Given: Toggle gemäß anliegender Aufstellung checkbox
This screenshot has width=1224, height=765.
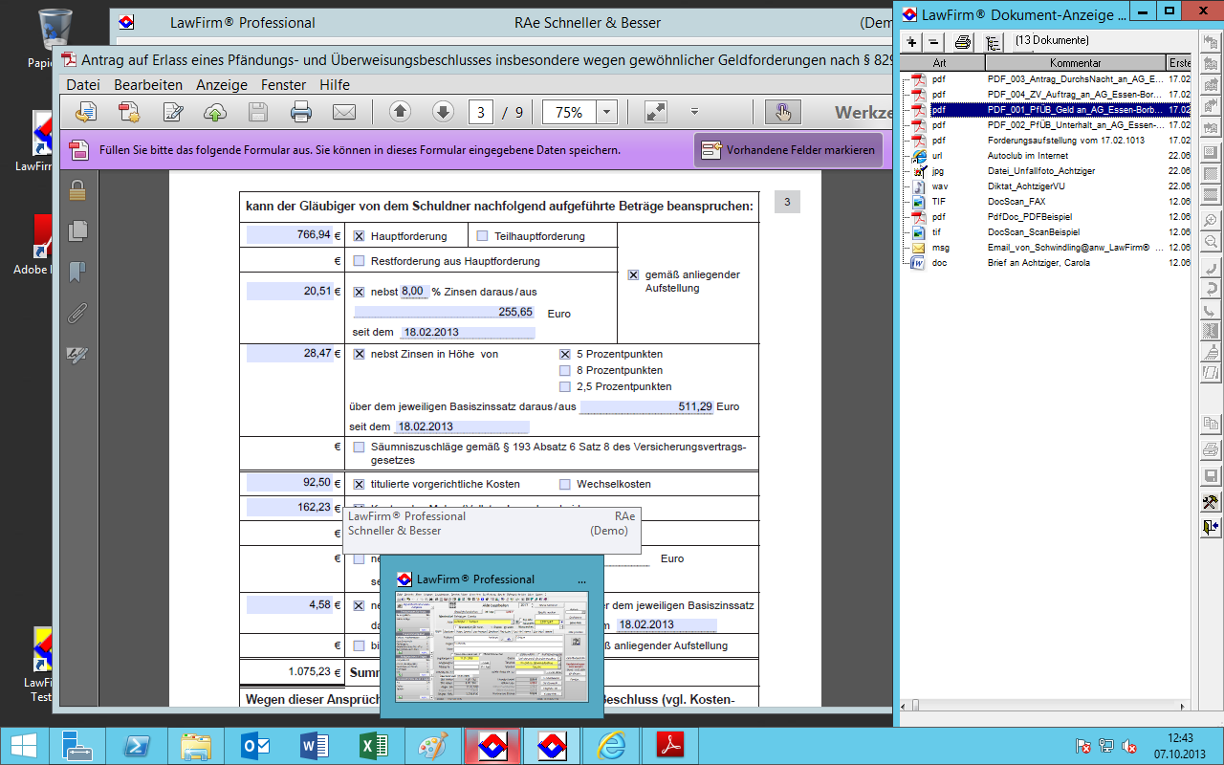Looking at the screenshot, I should [633, 274].
